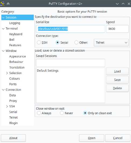Click the keep-above double chevron icon
This screenshot has width=131, height=143.
pos(8,4)
